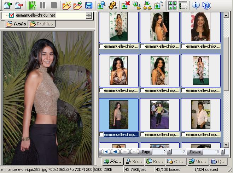Click the gallery vertical scrollbar thumb

click(226, 64)
